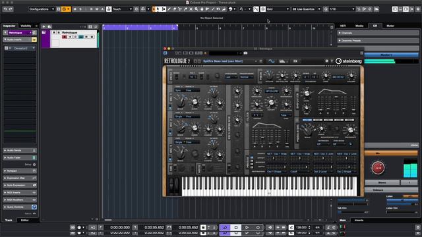Open the Retrologue preset name dropdown
The height and width of the screenshot is (237, 422).
(229, 61)
